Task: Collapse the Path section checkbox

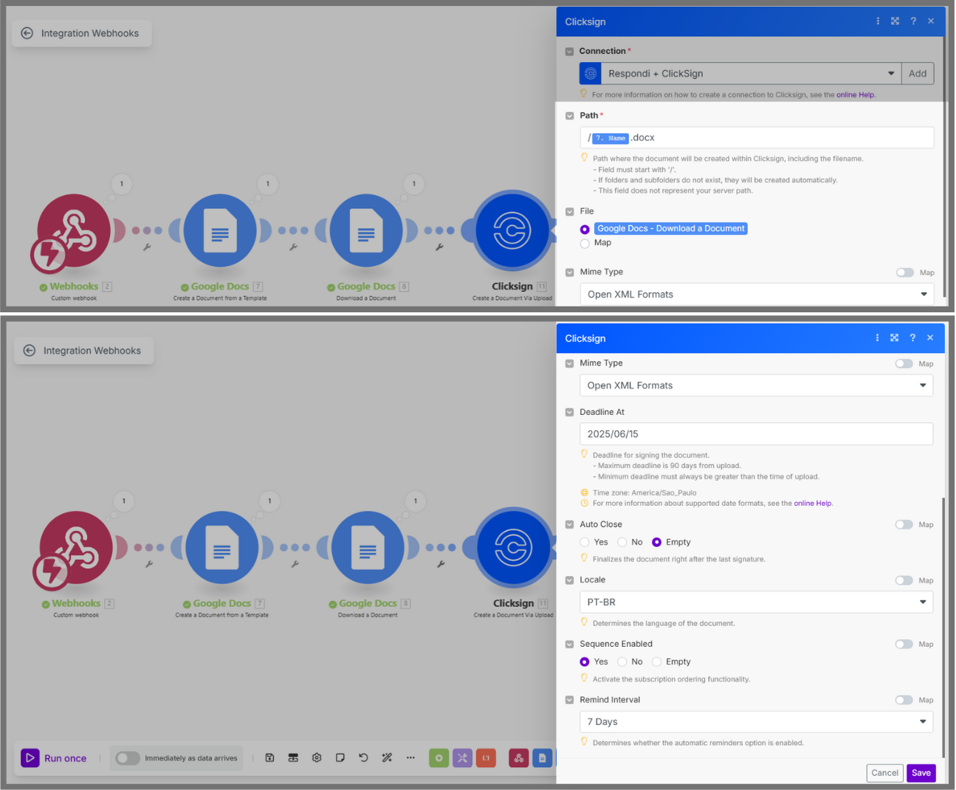Action: pos(569,116)
